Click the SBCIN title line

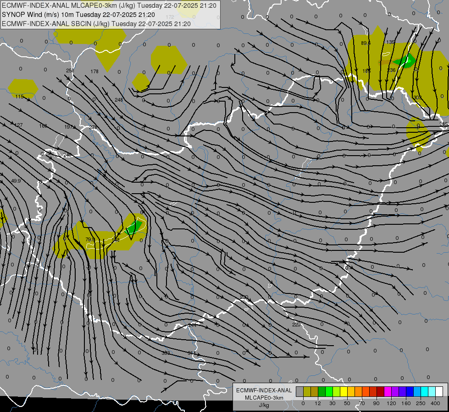[96, 24]
